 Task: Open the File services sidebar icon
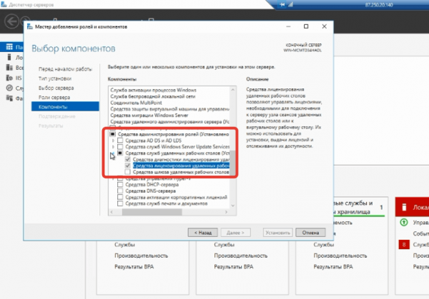[9, 98]
